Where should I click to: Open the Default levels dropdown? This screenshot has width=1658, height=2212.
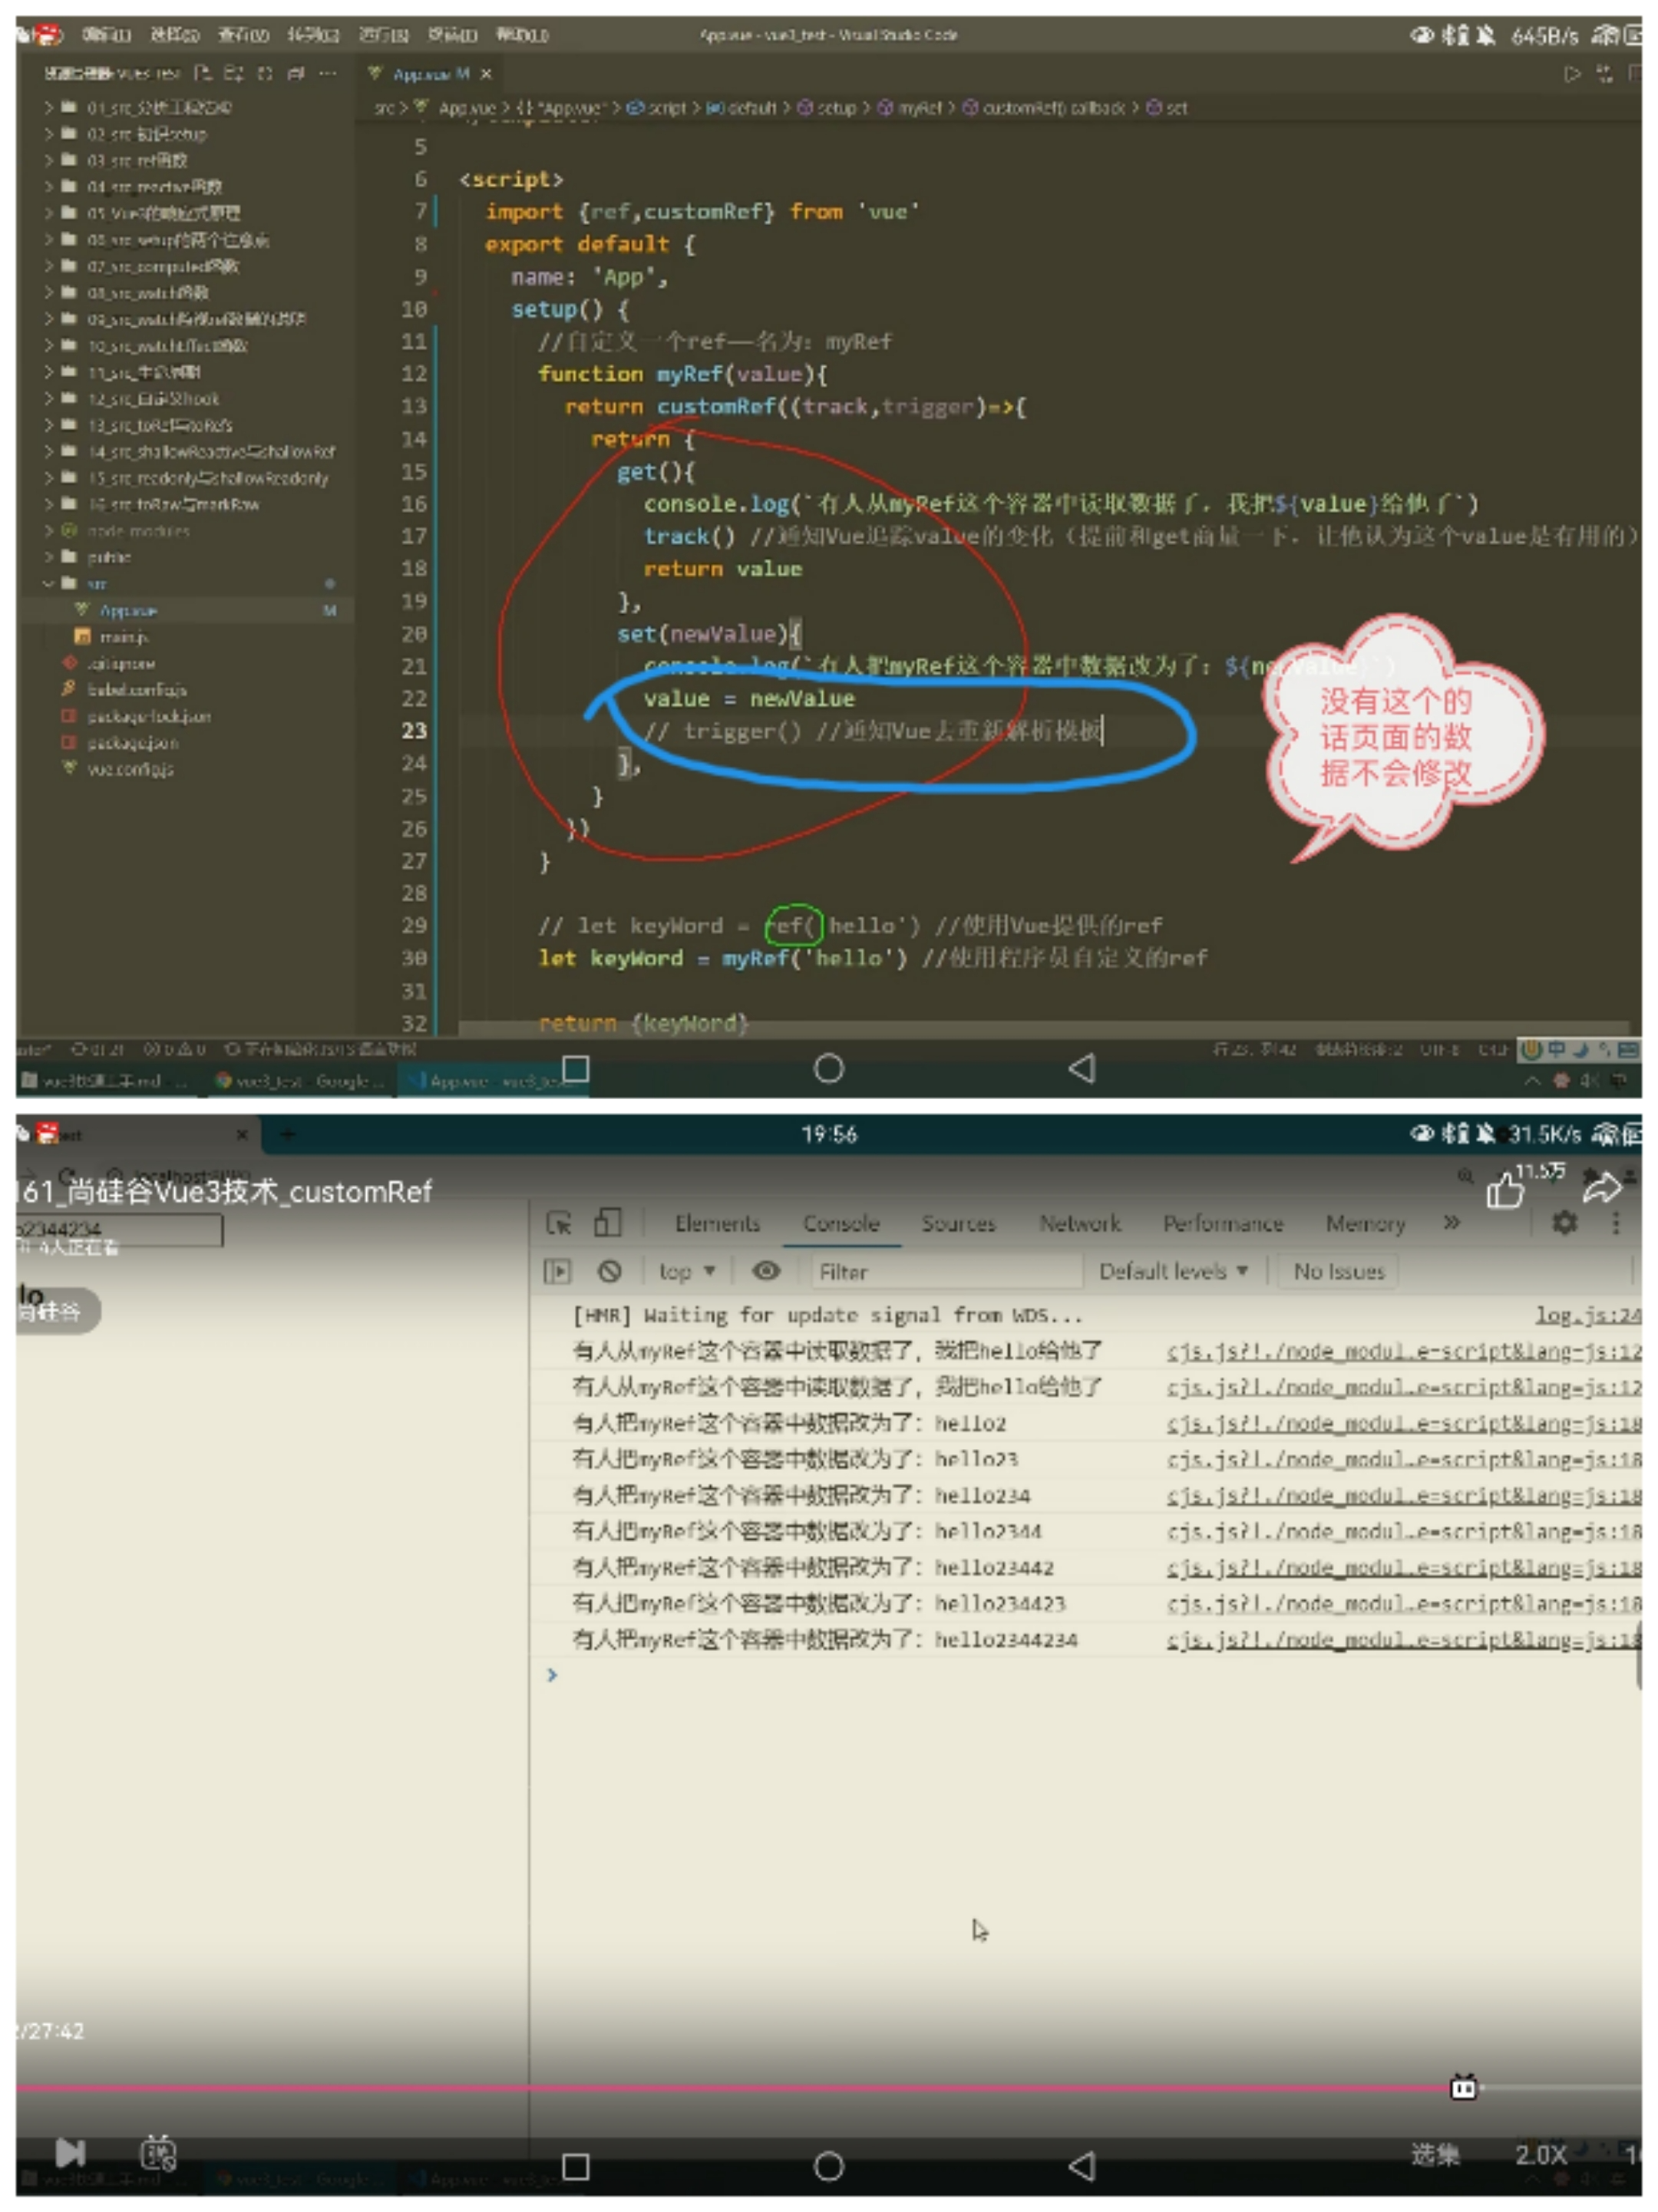pyautogui.click(x=1173, y=1271)
